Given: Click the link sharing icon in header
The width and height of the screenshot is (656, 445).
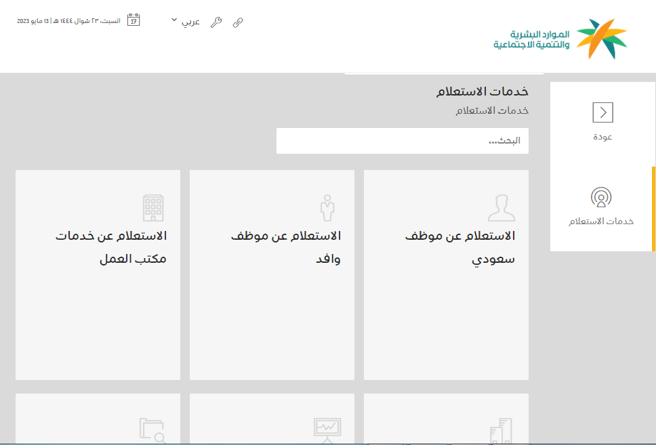Looking at the screenshot, I should pos(237,22).
